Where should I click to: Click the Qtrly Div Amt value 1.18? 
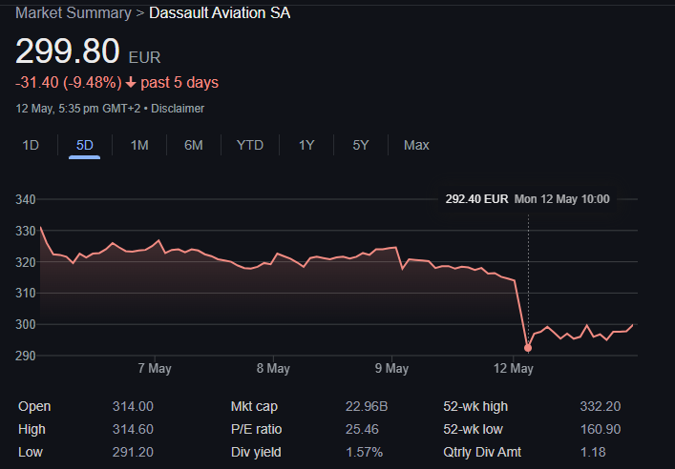point(593,452)
